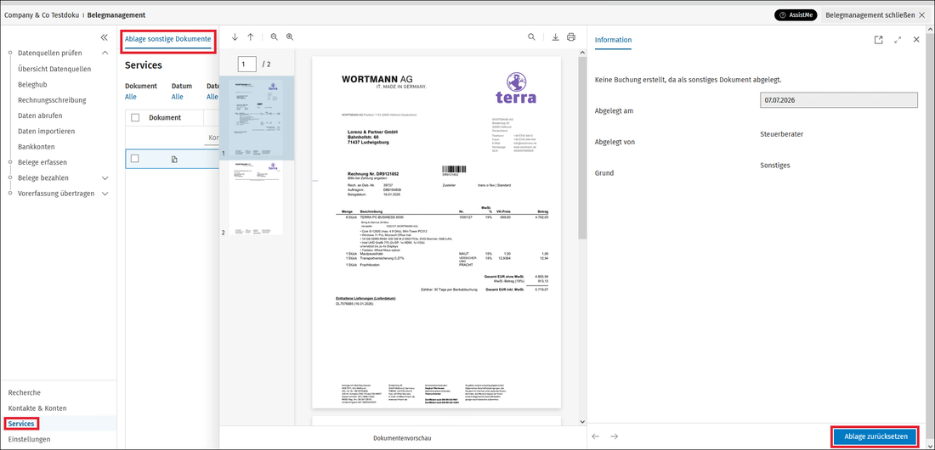Image resolution: width=935 pixels, height=450 pixels.
Task: Search within the document preview
Action: pos(531,37)
